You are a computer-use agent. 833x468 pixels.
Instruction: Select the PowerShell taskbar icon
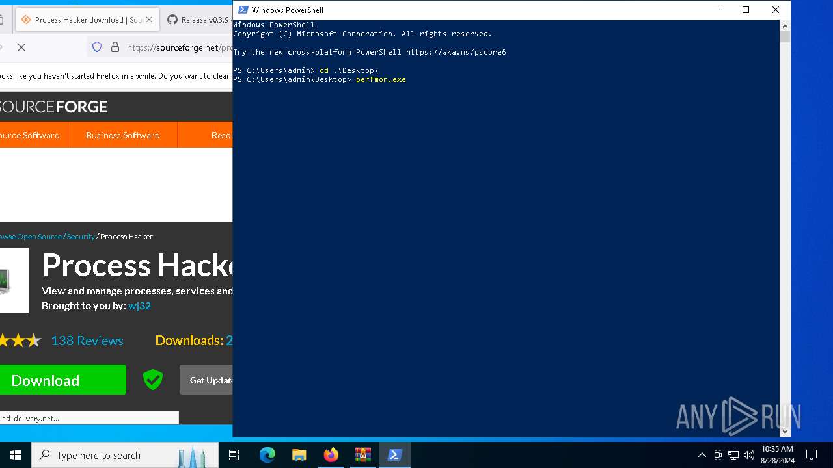[x=394, y=455]
